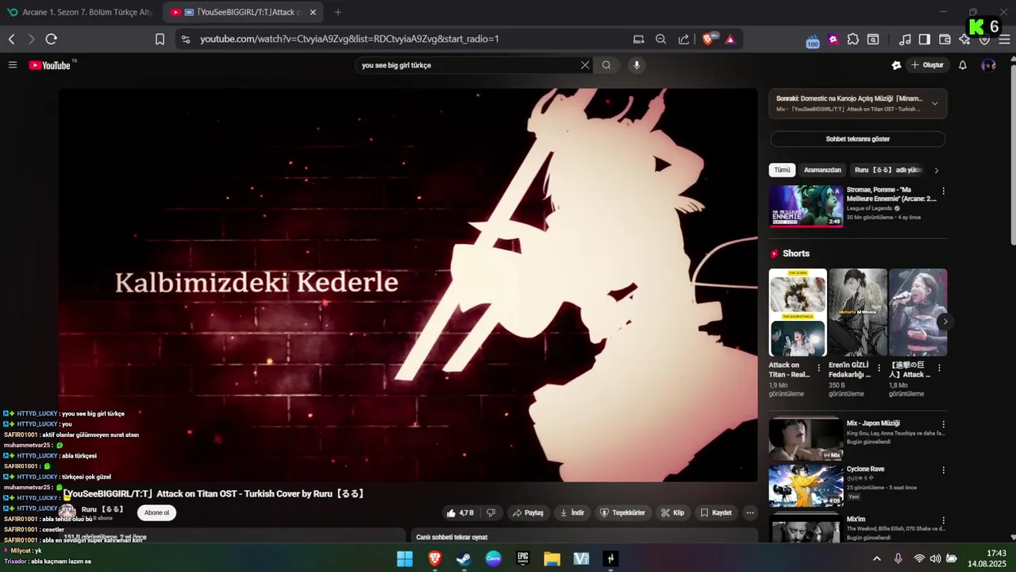Screen dimensions: 1016x572
Task: Toggle the browser sidebar panel icon
Action: point(925,39)
